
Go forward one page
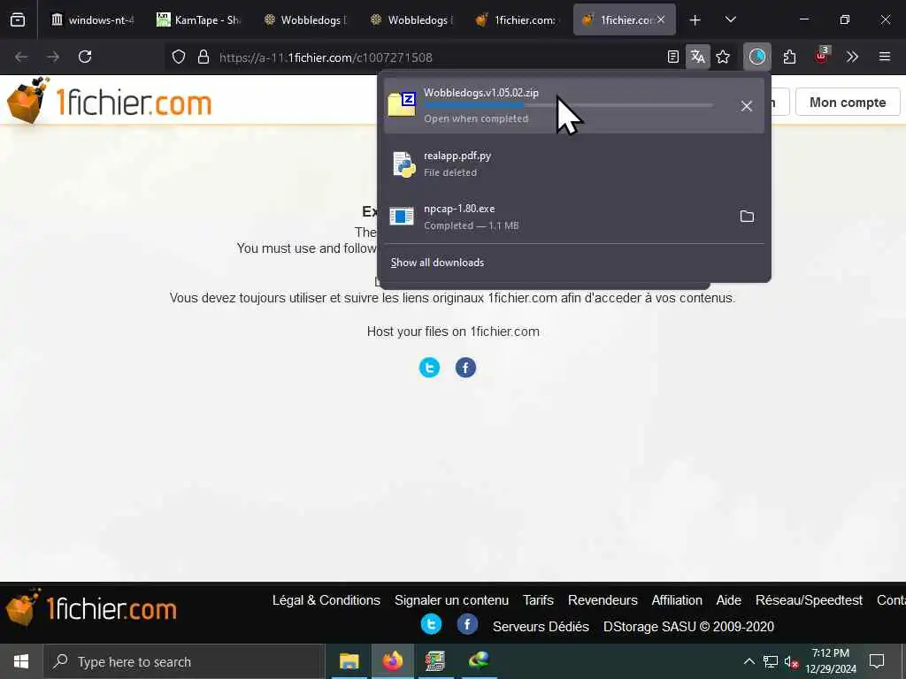53,57
